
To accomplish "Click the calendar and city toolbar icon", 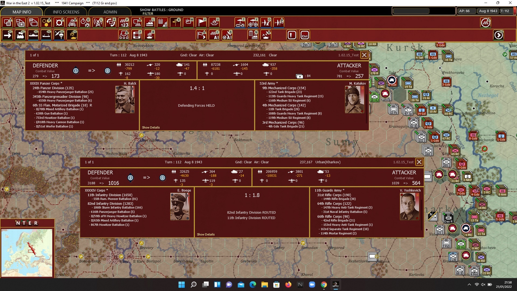I will [162, 23].
